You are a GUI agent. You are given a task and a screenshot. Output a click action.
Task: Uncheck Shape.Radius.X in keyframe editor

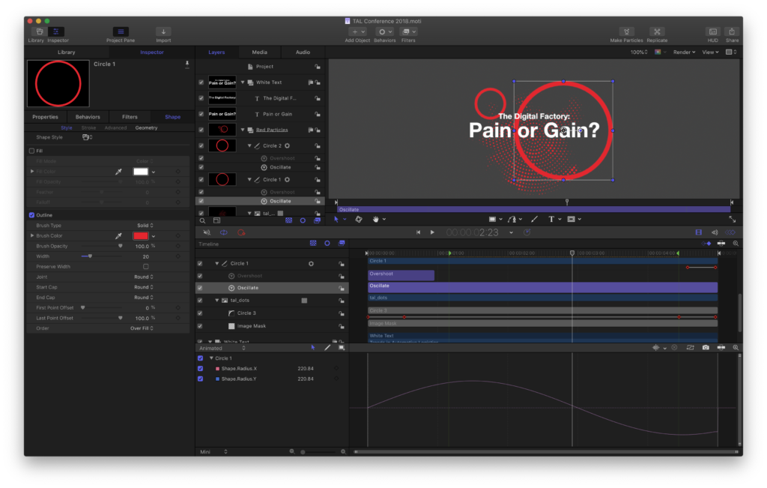[201, 369]
